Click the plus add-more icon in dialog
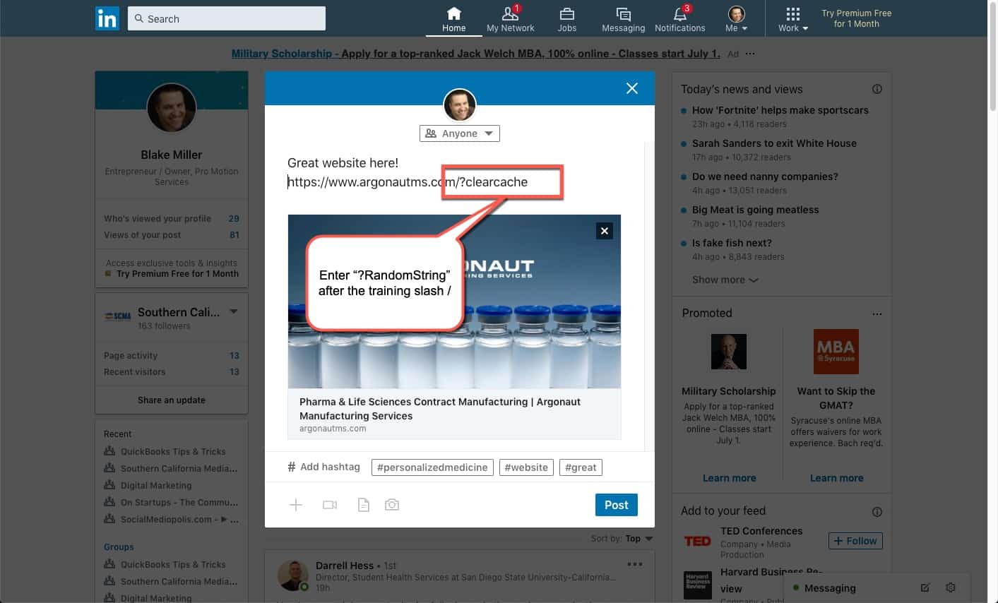Screen dimensions: 998x603 pyautogui.click(x=296, y=505)
